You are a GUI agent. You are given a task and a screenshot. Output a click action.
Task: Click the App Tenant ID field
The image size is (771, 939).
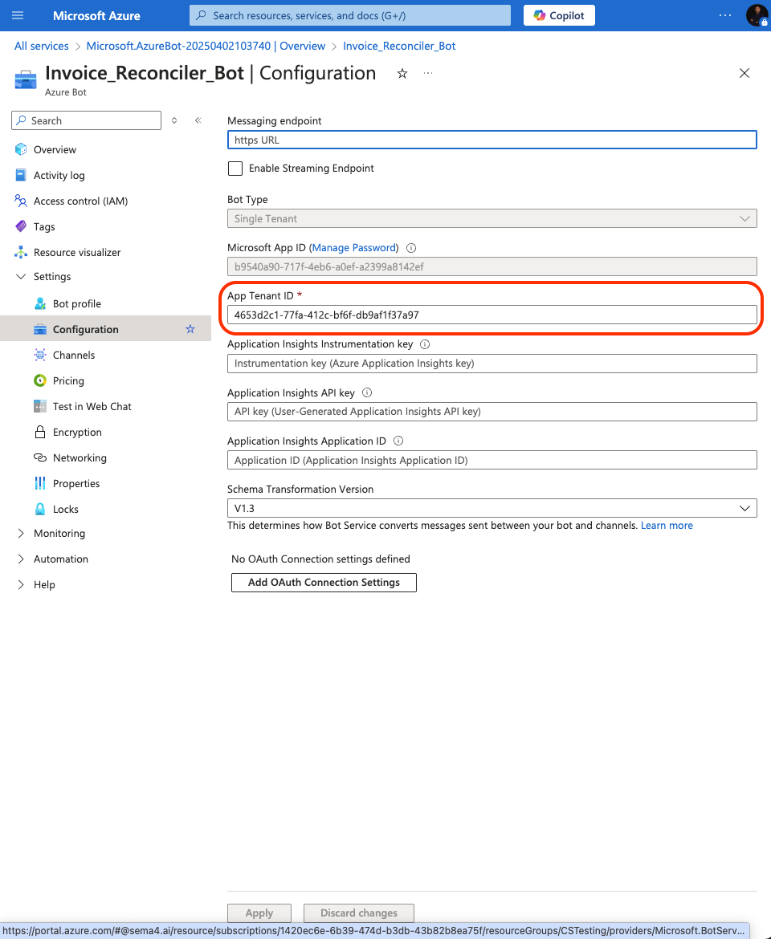(492, 315)
